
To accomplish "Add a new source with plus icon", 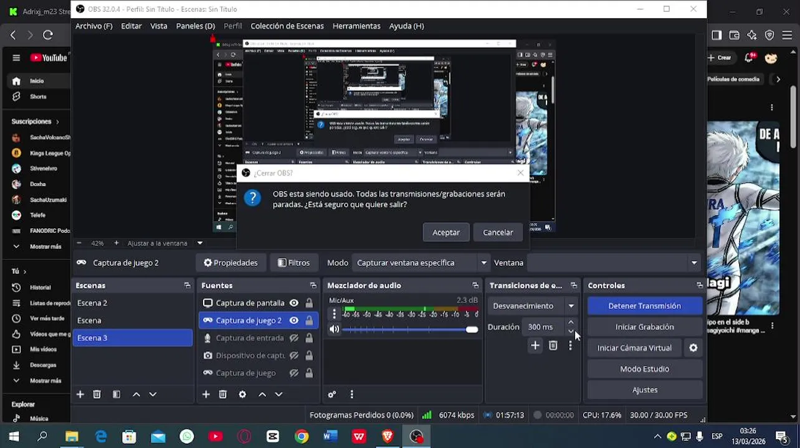I will 206,394.
